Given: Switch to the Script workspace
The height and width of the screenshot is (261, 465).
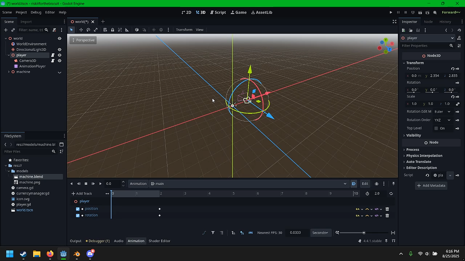Looking at the screenshot, I should click(x=218, y=12).
